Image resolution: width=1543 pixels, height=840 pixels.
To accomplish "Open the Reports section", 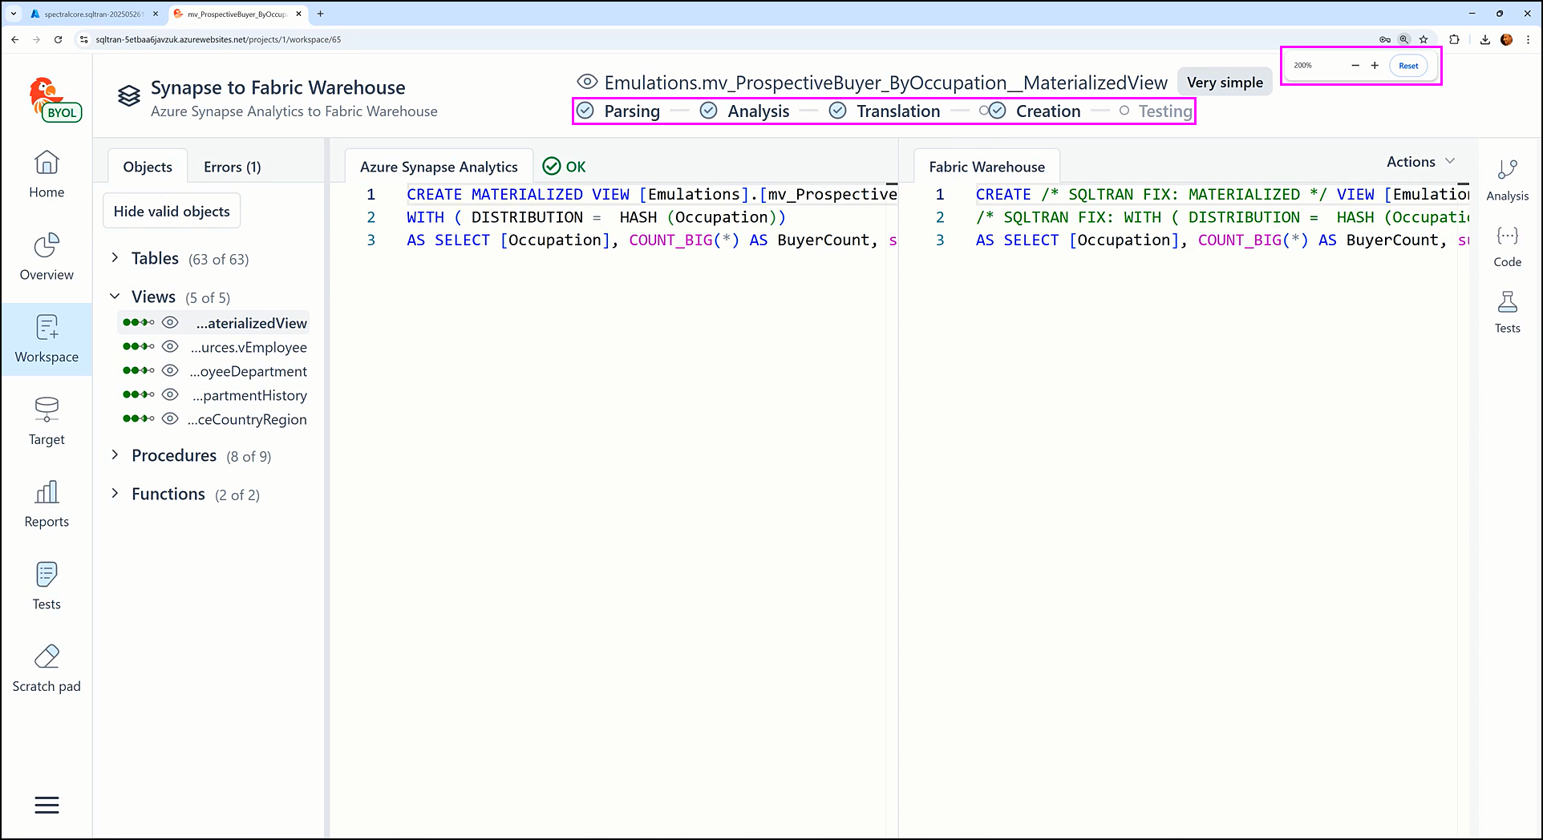I will click(x=47, y=503).
